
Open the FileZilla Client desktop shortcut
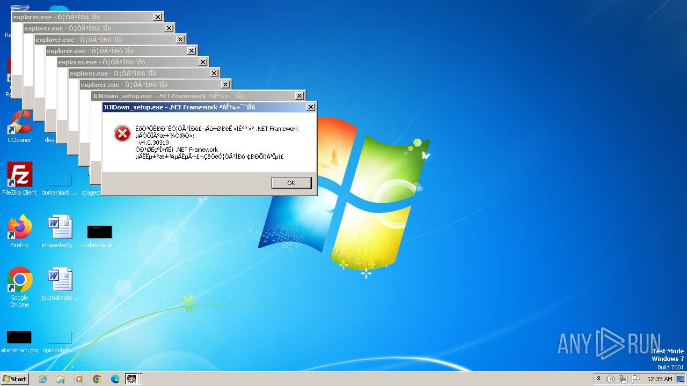tap(19, 179)
